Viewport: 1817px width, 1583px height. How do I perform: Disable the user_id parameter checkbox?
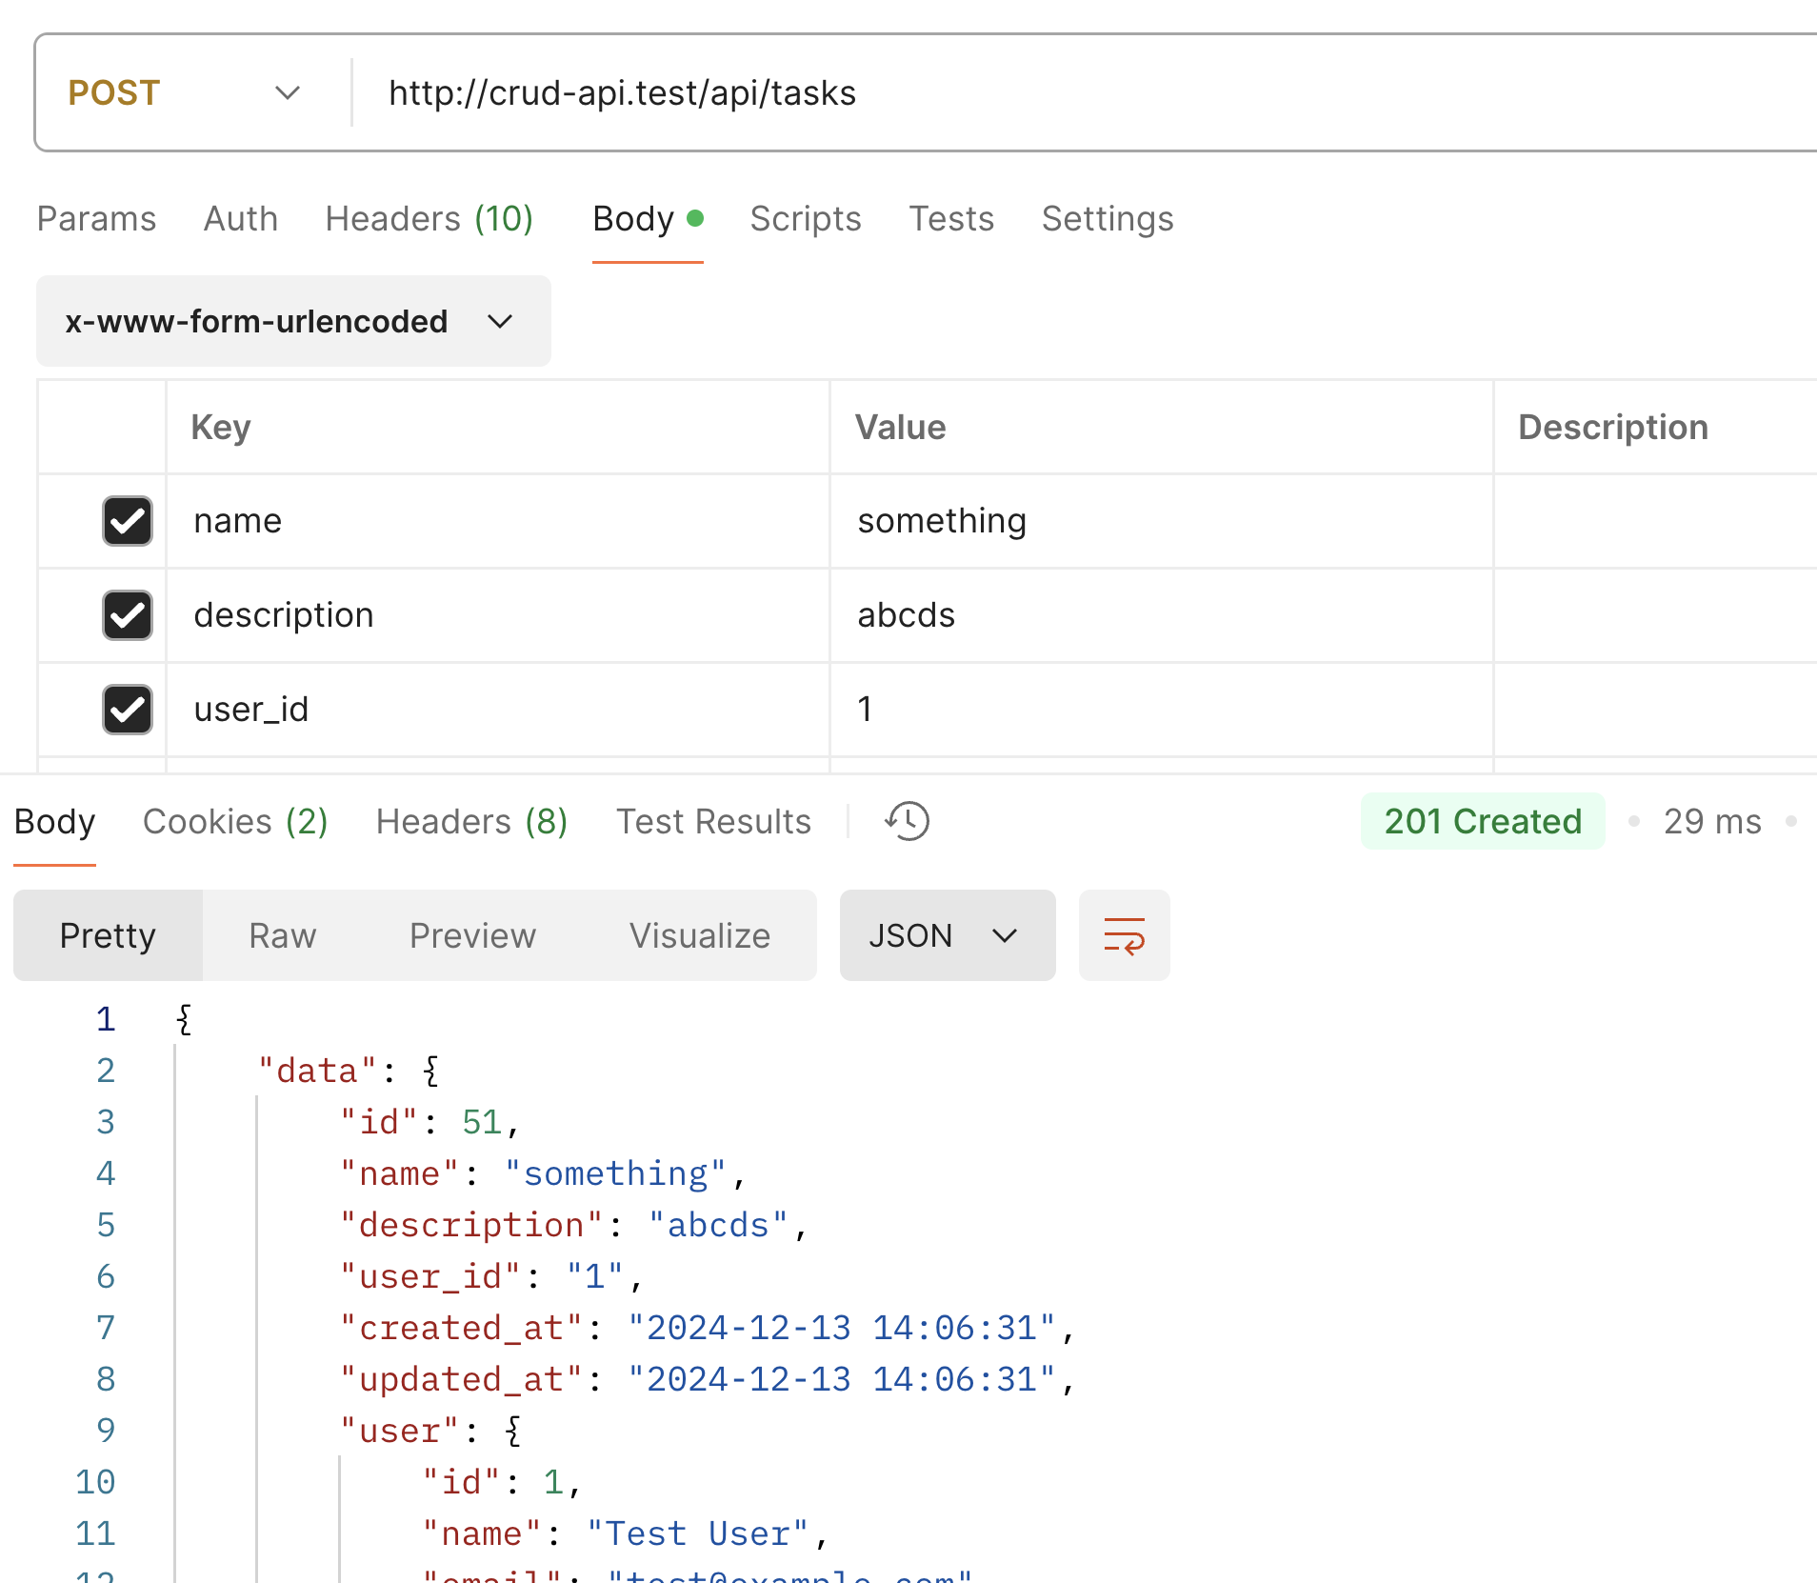pos(128,710)
